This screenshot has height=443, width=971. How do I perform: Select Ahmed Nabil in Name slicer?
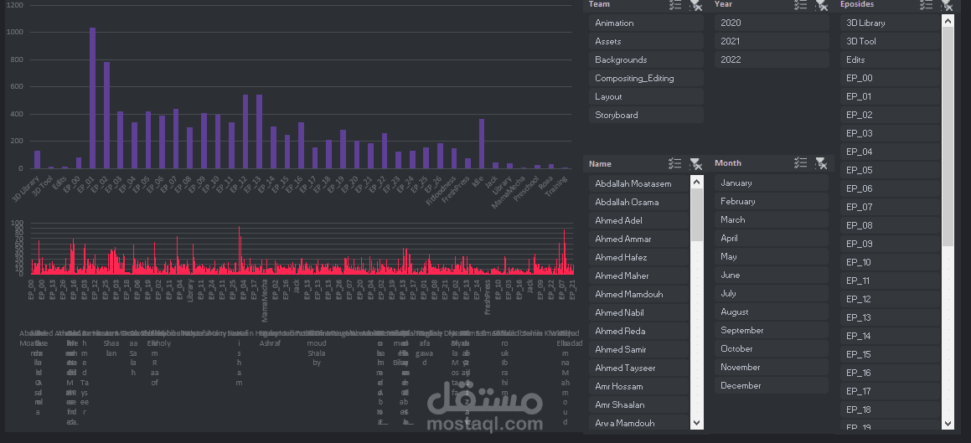638,312
